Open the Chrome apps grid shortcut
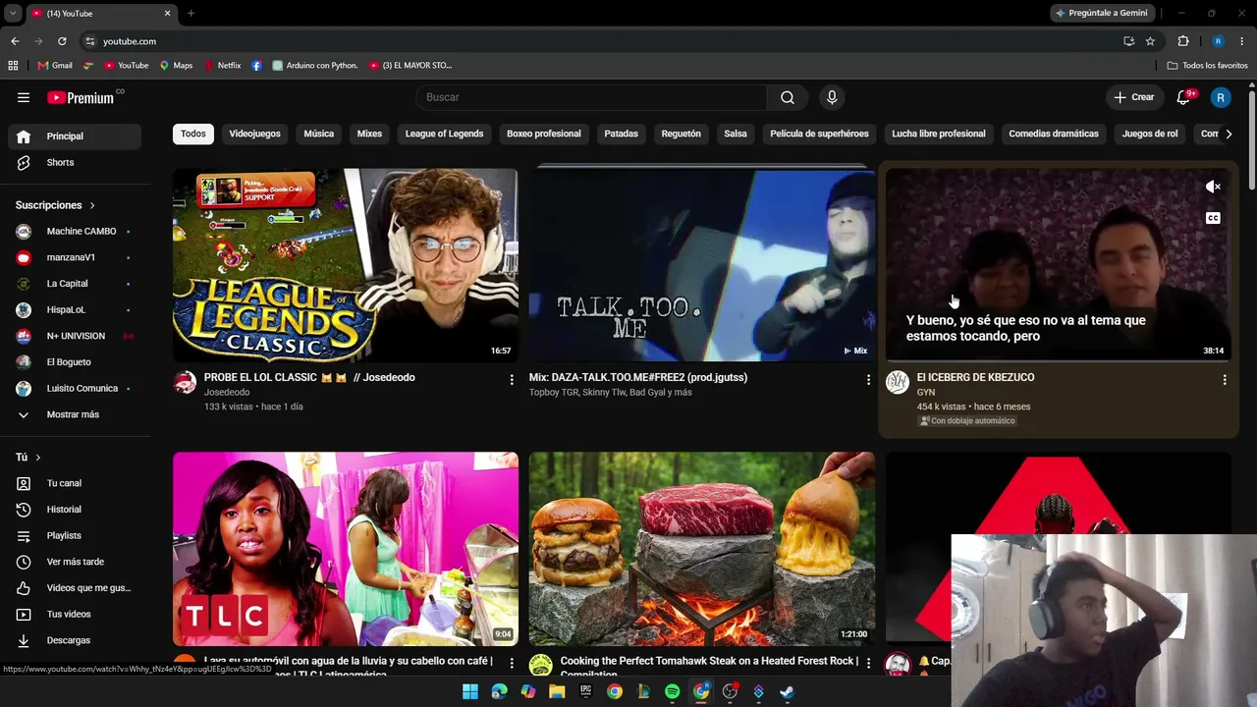Viewport: 1257px width, 707px height. [x=13, y=66]
